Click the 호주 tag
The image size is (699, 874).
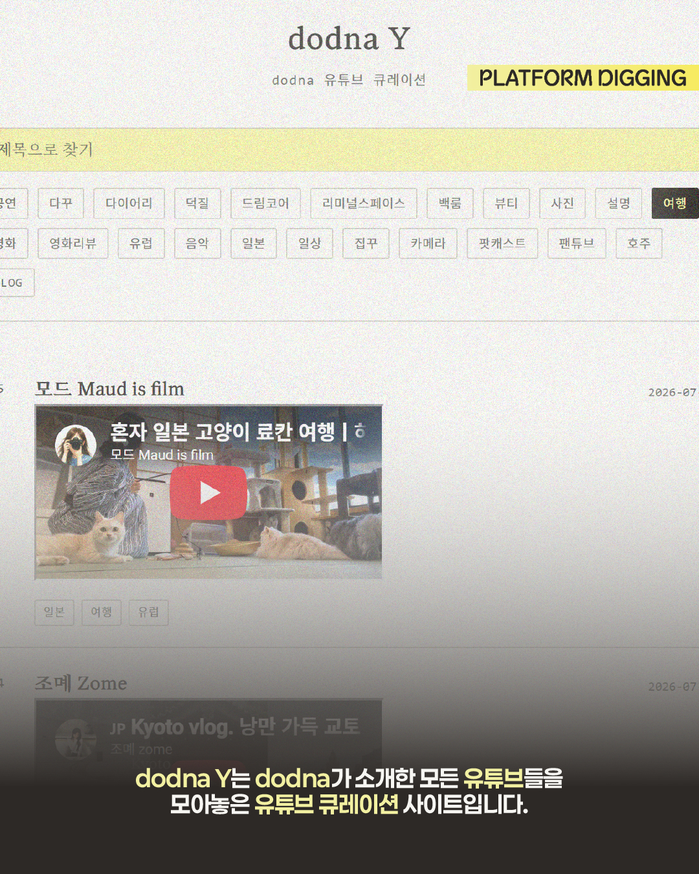pyautogui.click(x=639, y=243)
